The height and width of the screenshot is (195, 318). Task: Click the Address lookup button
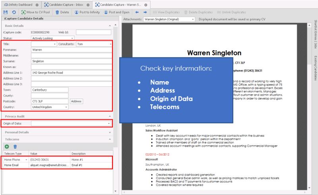pos(76,101)
